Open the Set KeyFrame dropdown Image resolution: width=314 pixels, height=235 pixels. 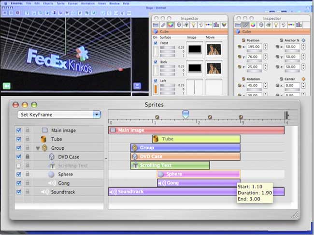click(x=59, y=115)
